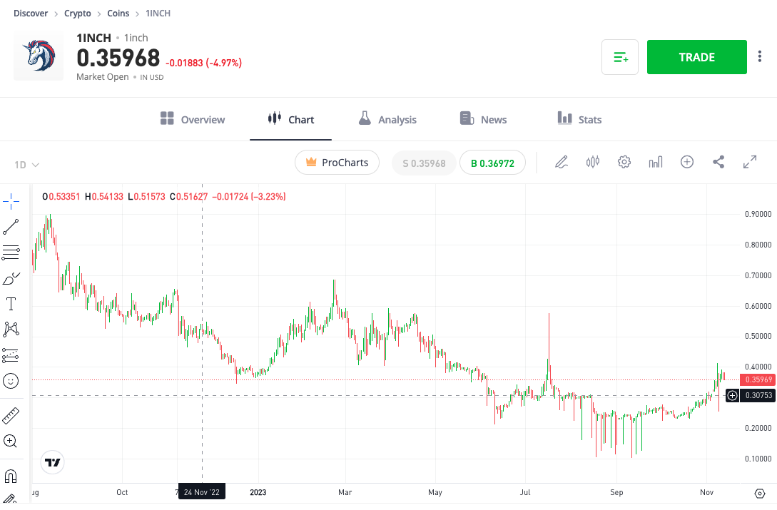Toggle fullscreen chart view
This screenshot has width=777, height=510.
point(749,162)
